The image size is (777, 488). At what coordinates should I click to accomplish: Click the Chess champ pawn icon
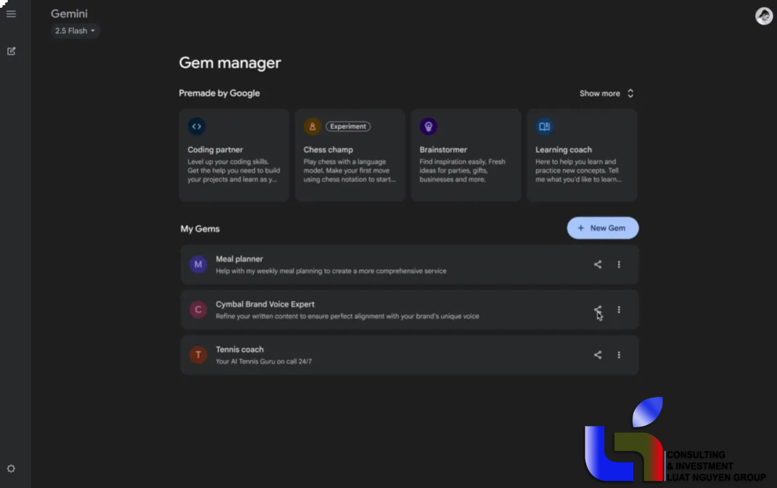click(313, 127)
